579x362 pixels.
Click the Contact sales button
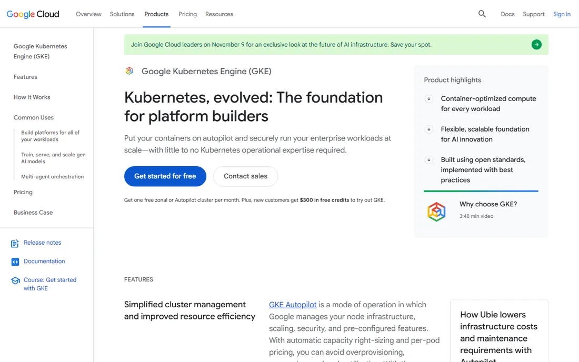tap(245, 176)
